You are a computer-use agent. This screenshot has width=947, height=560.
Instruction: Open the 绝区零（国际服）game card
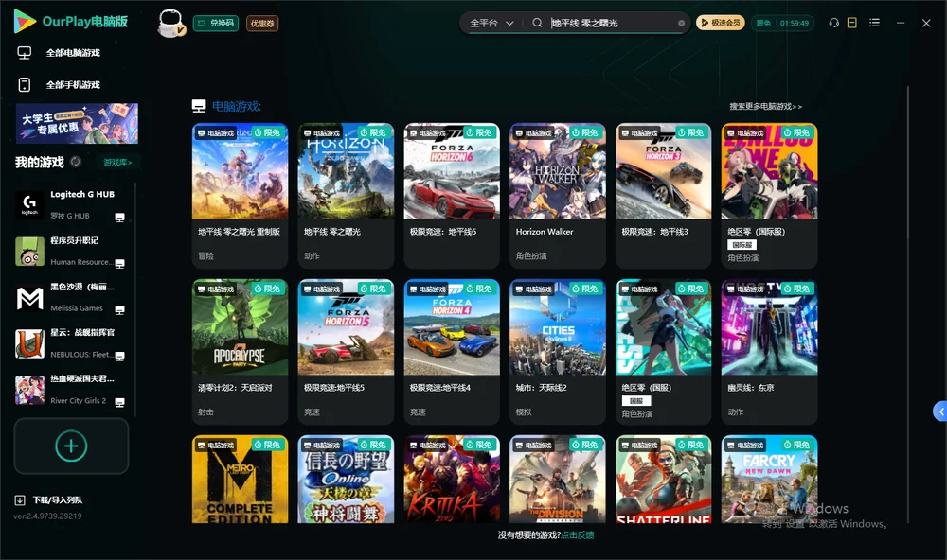[x=769, y=196]
